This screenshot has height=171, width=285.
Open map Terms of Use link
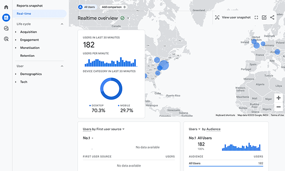277,115
